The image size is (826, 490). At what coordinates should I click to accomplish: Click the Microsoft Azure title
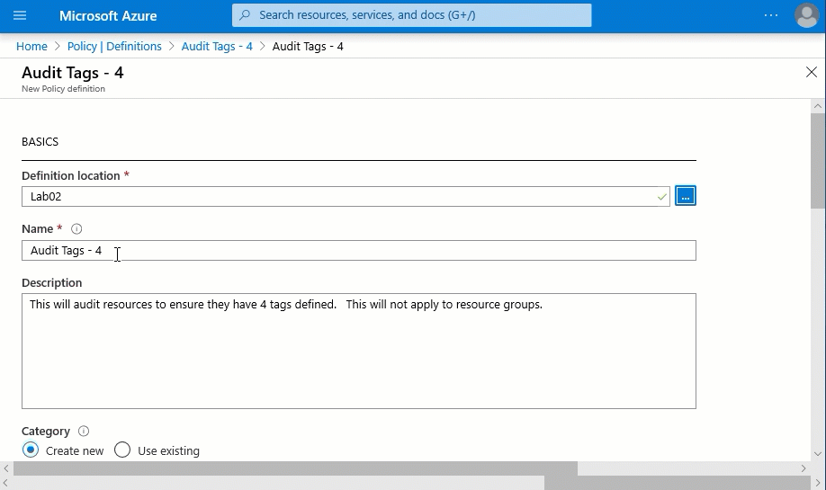(x=108, y=16)
